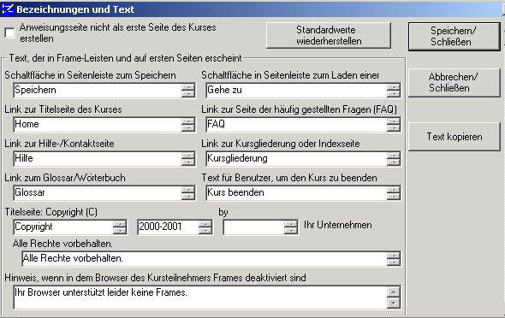Click the Text kopieren button

(x=454, y=137)
